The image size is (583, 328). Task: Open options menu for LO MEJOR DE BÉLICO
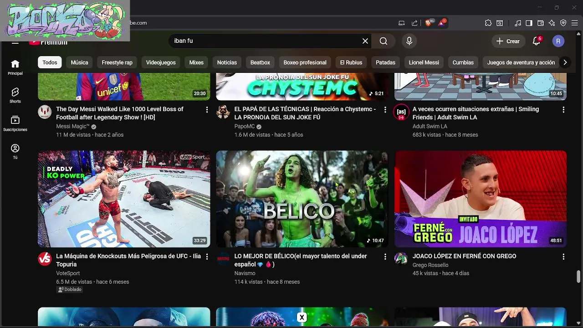[x=385, y=257]
